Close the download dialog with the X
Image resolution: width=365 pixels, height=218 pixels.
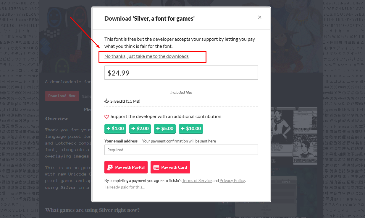click(x=259, y=17)
